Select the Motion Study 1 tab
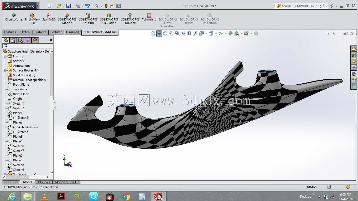 pos(65,182)
